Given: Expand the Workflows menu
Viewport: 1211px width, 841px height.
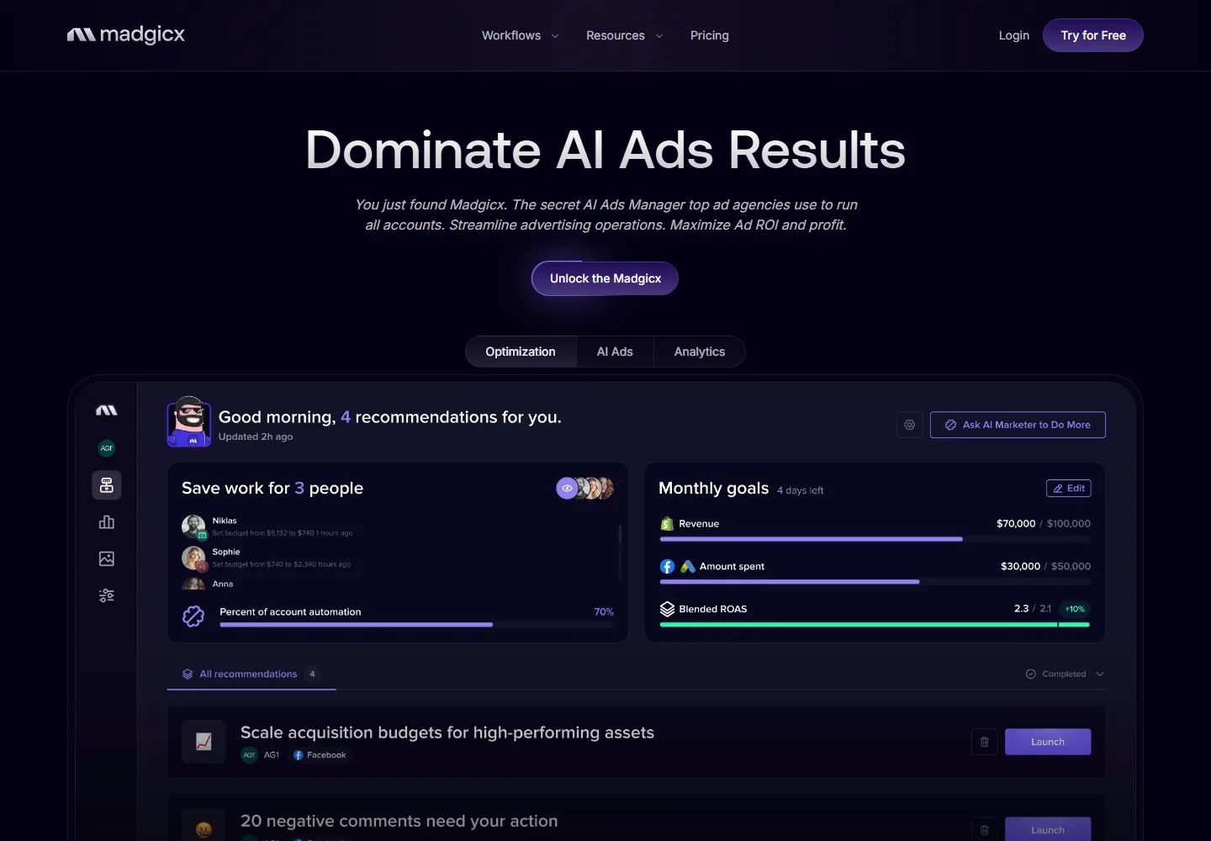Looking at the screenshot, I should click(x=520, y=35).
